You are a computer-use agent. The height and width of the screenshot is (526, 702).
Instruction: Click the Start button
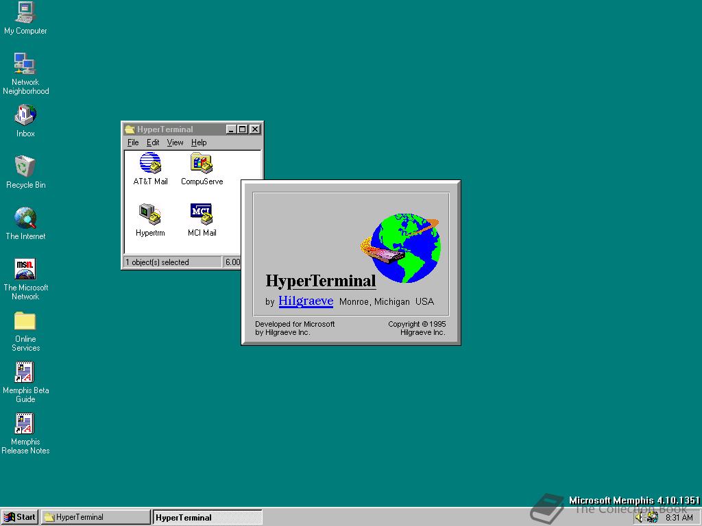pos(20,517)
